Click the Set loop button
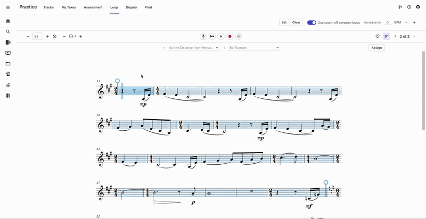The width and height of the screenshot is (426, 219). click(284, 22)
